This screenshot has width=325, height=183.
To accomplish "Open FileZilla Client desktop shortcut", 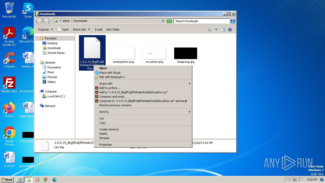I will coord(9,85).
